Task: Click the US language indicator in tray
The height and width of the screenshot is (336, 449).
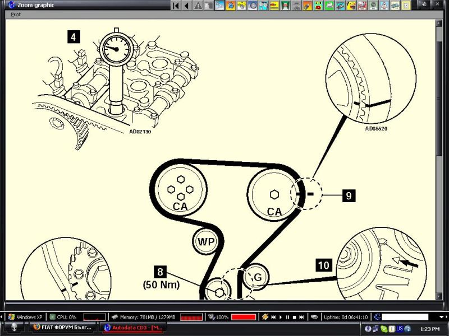Action: tap(400, 328)
